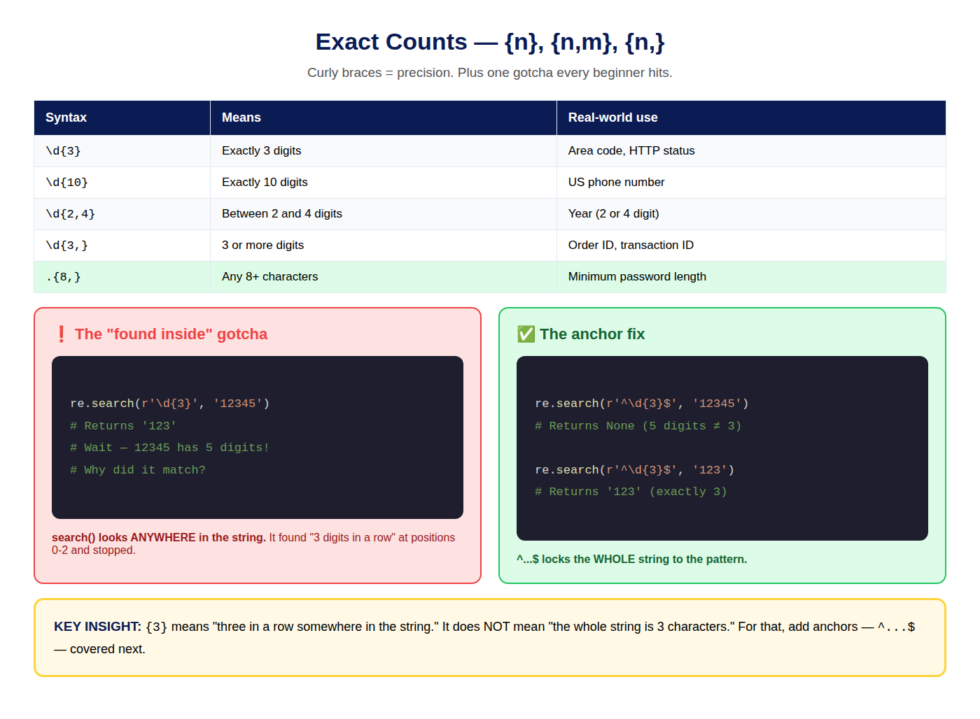Click 'Order ID, transaction ID' cell
980x719 pixels.
click(751, 245)
